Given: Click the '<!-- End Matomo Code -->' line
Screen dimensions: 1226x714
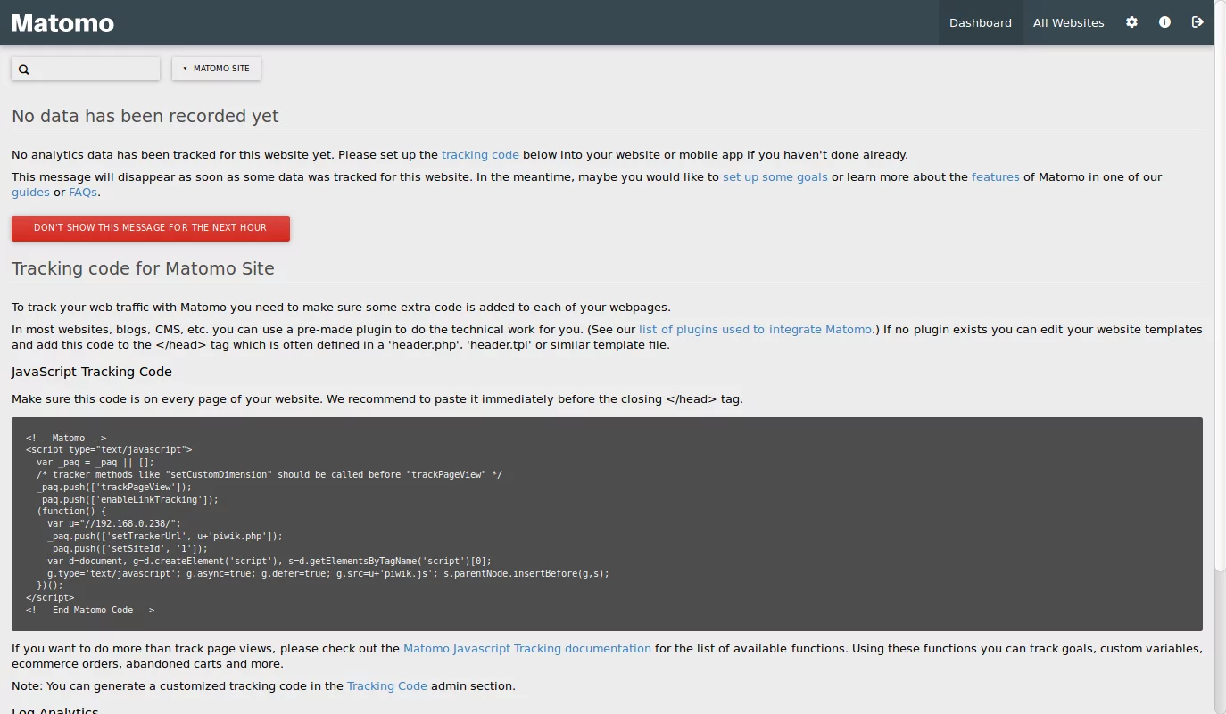Looking at the screenshot, I should click(90, 611).
